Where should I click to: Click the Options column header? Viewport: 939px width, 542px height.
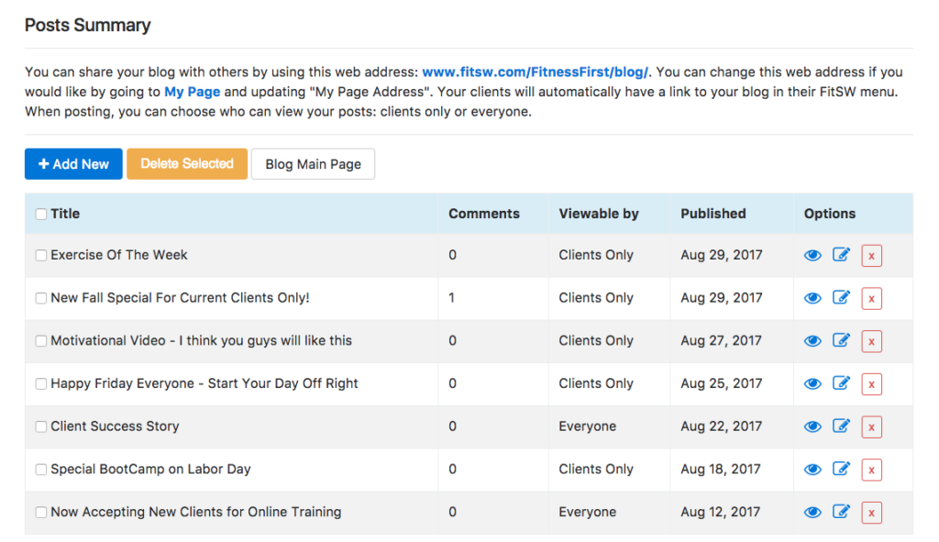click(829, 214)
